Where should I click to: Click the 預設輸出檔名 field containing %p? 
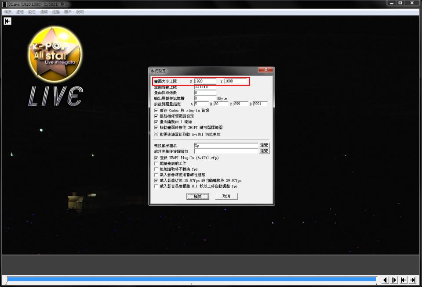[226, 145]
